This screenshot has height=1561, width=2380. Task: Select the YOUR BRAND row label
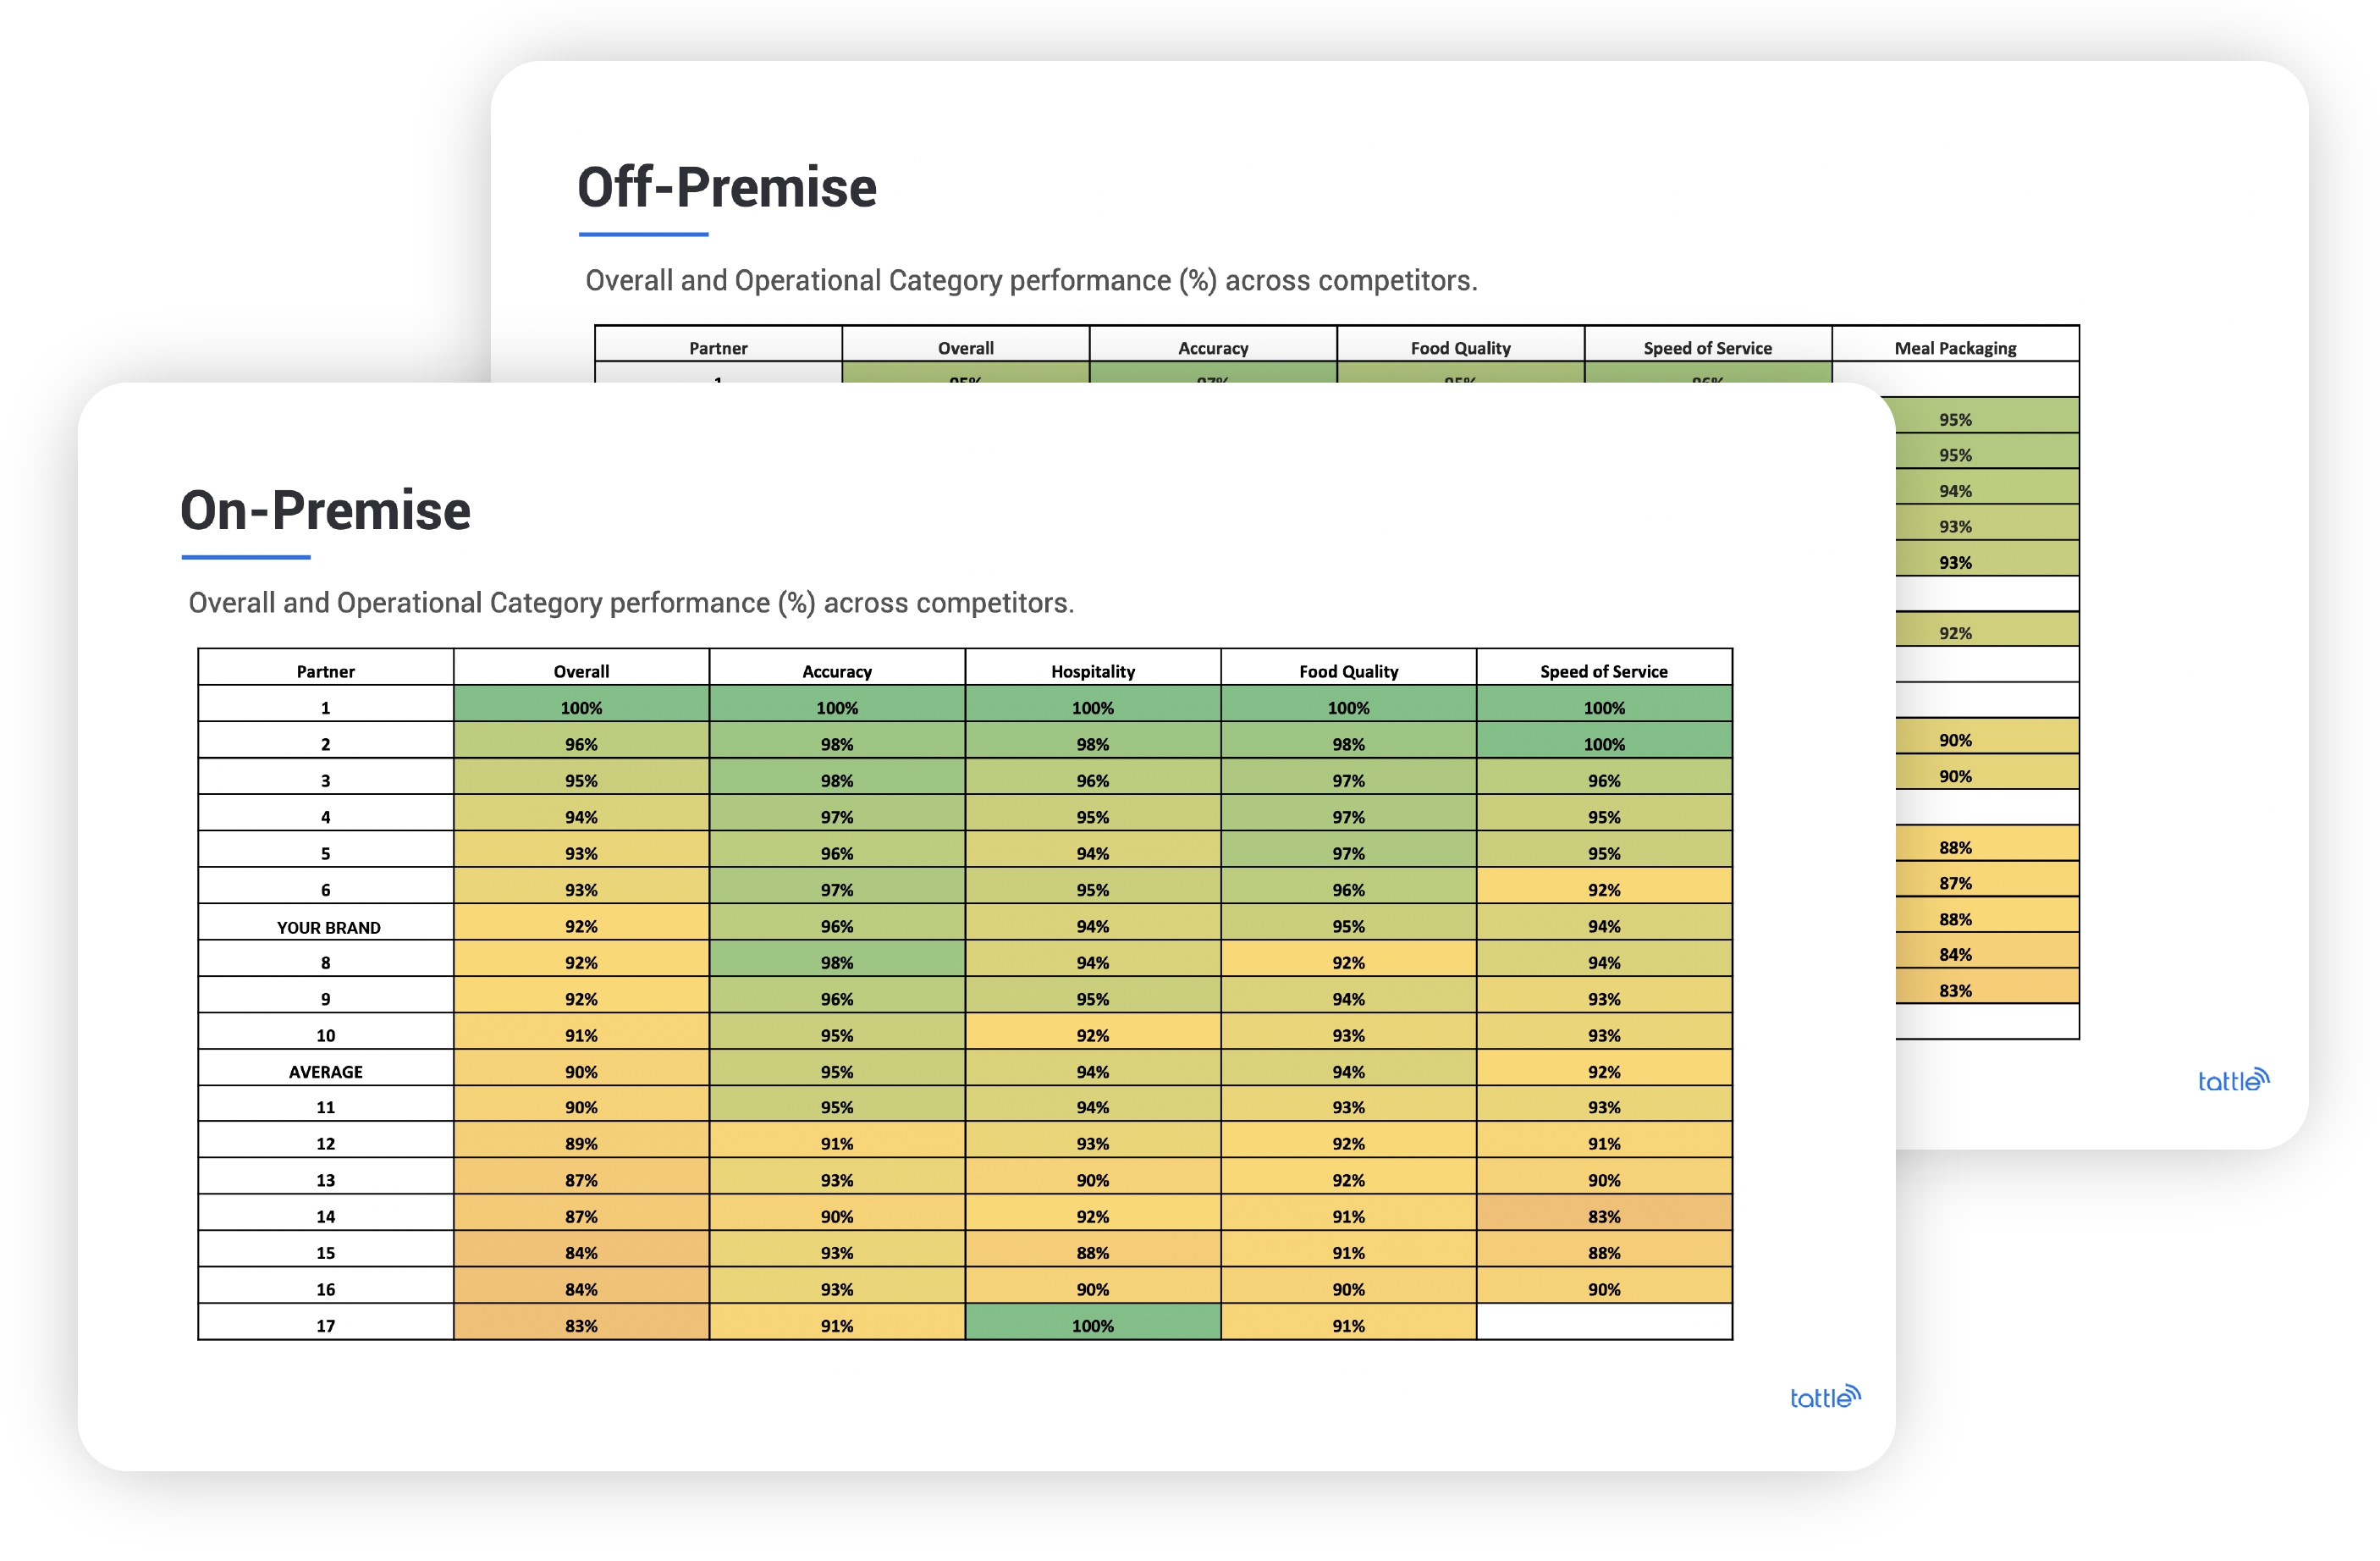point(326,926)
